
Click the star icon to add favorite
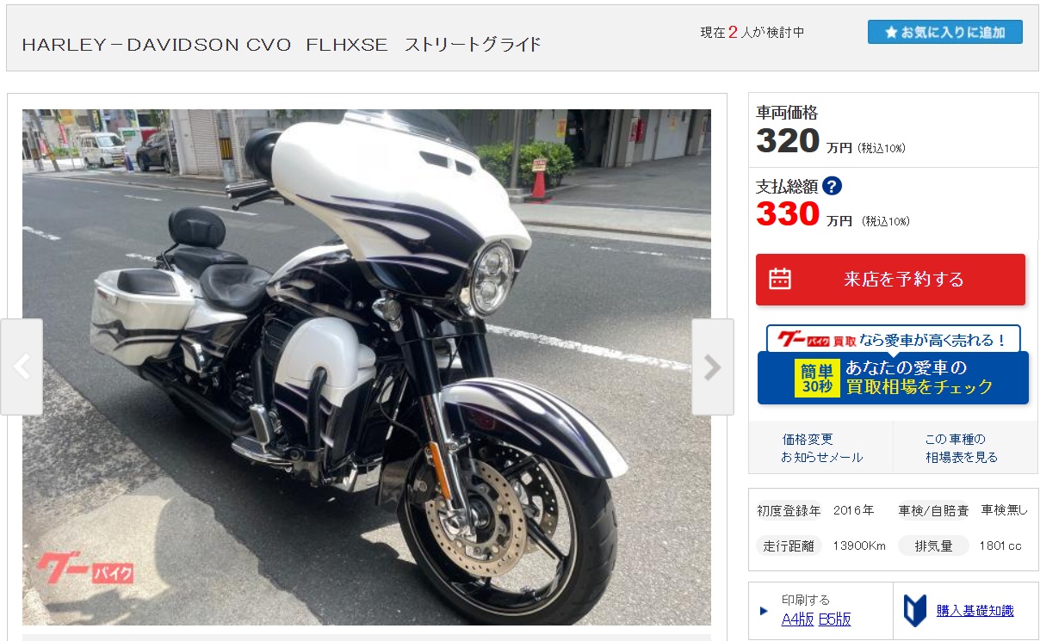click(890, 33)
